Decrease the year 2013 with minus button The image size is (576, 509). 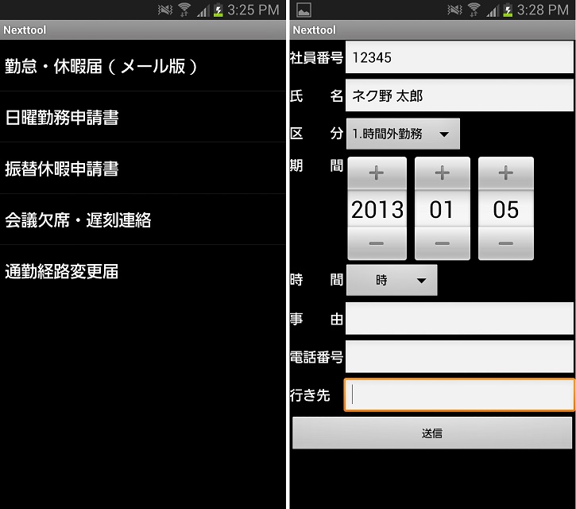377,243
